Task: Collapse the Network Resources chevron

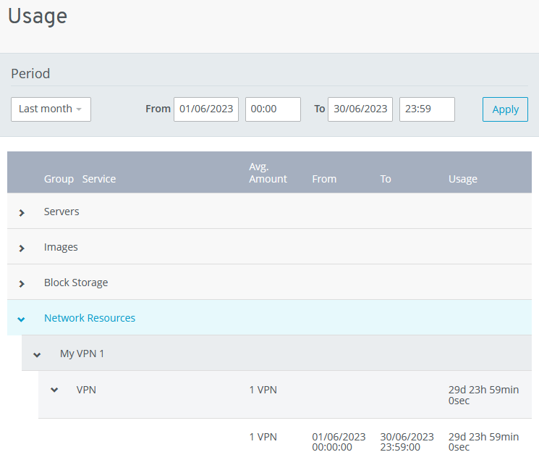Action: tap(22, 319)
